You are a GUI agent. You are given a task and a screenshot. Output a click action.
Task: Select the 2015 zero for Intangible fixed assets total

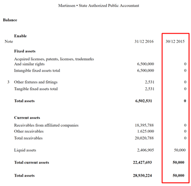(x=185, y=71)
